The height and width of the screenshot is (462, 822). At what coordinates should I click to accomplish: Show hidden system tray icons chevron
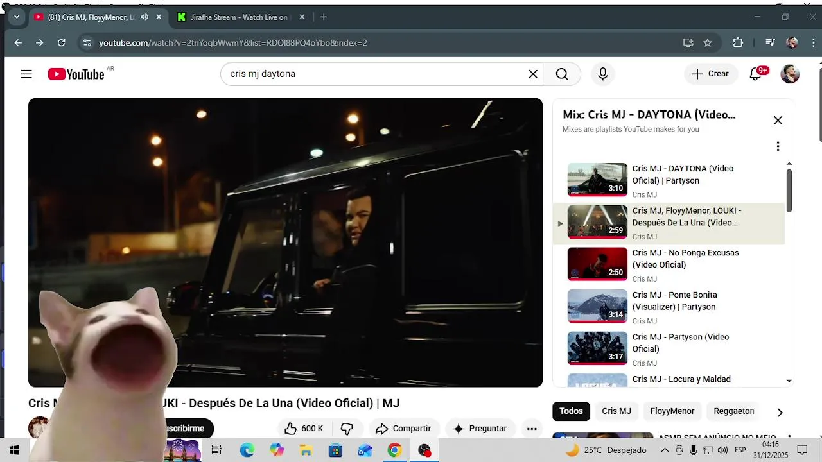point(665,450)
